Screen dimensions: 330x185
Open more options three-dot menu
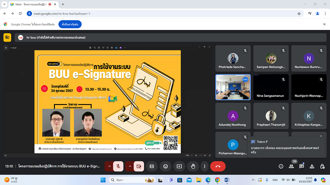[205, 166]
